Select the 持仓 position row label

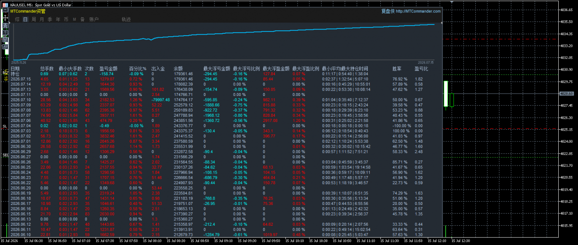(x=15, y=74)
